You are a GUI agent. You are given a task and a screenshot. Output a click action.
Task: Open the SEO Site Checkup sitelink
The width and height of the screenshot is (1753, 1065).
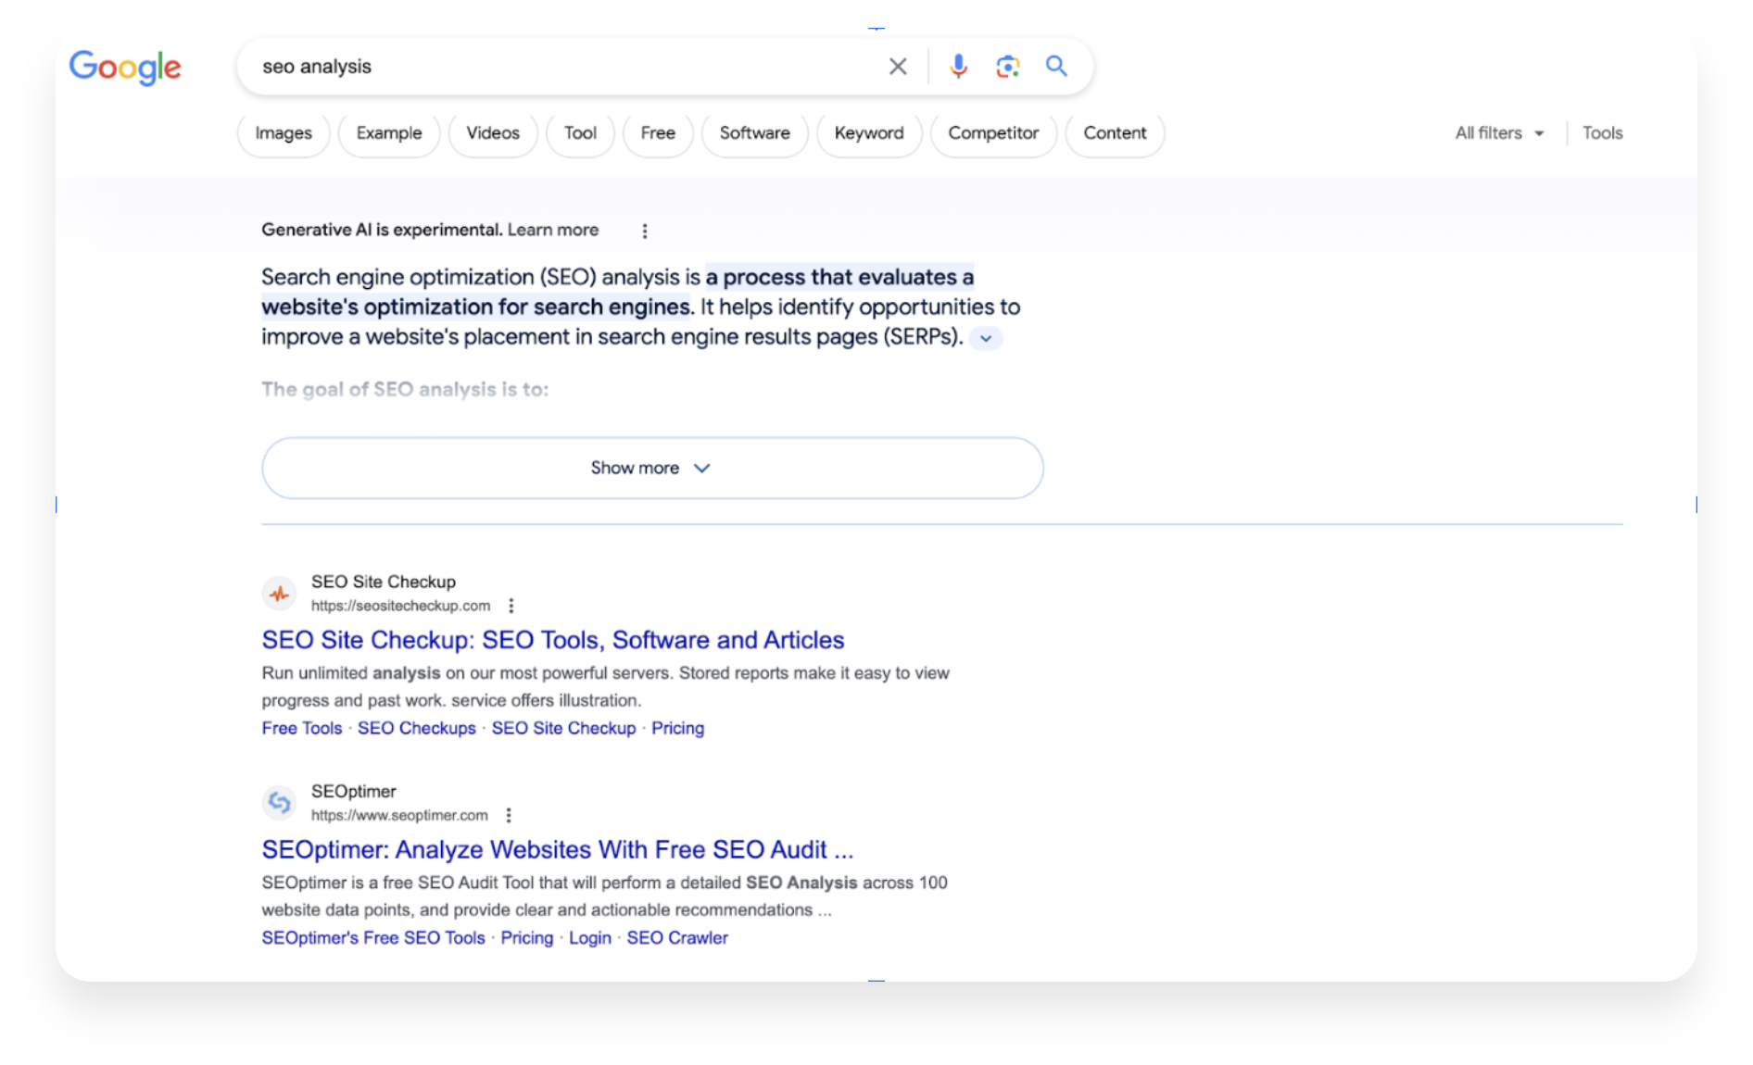pyautogui.click(x=563, y=728)
